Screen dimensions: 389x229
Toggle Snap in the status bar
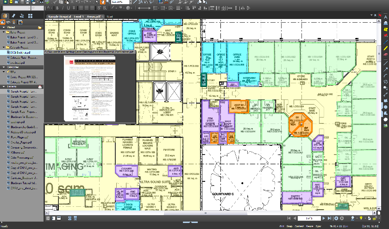tap(289, 226)
